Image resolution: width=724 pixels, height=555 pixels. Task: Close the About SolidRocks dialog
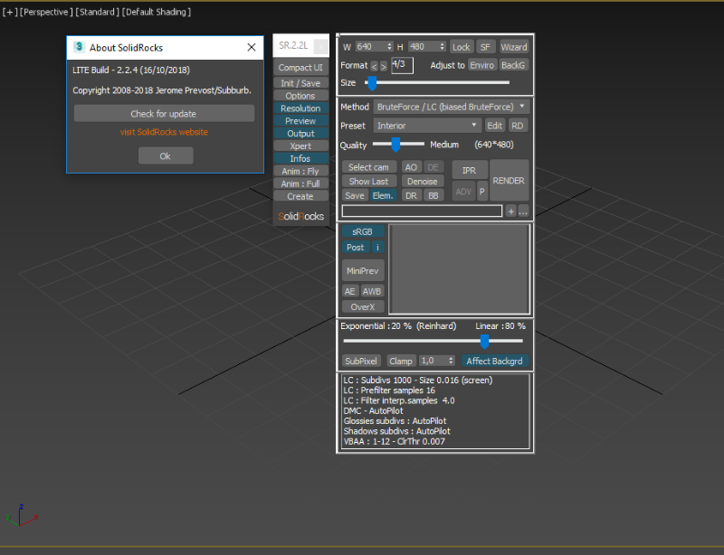pyautogui.click(x=252, y=47)
